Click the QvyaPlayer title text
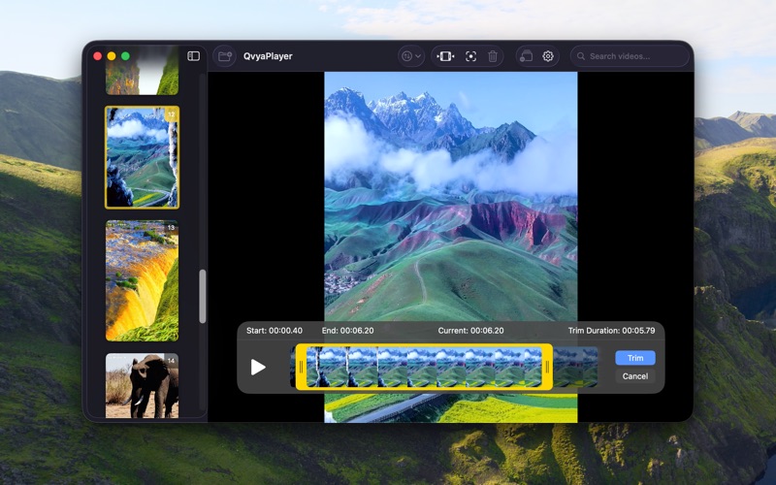This screenshot has height=485, width=776. pyautogui.click(x=268, y=56)
